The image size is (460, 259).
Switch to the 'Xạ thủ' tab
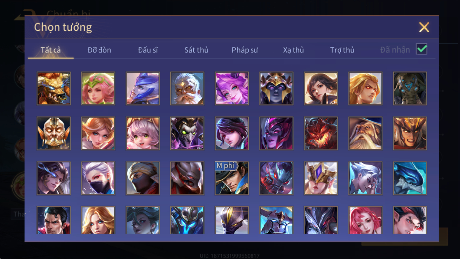coord(294,50)
